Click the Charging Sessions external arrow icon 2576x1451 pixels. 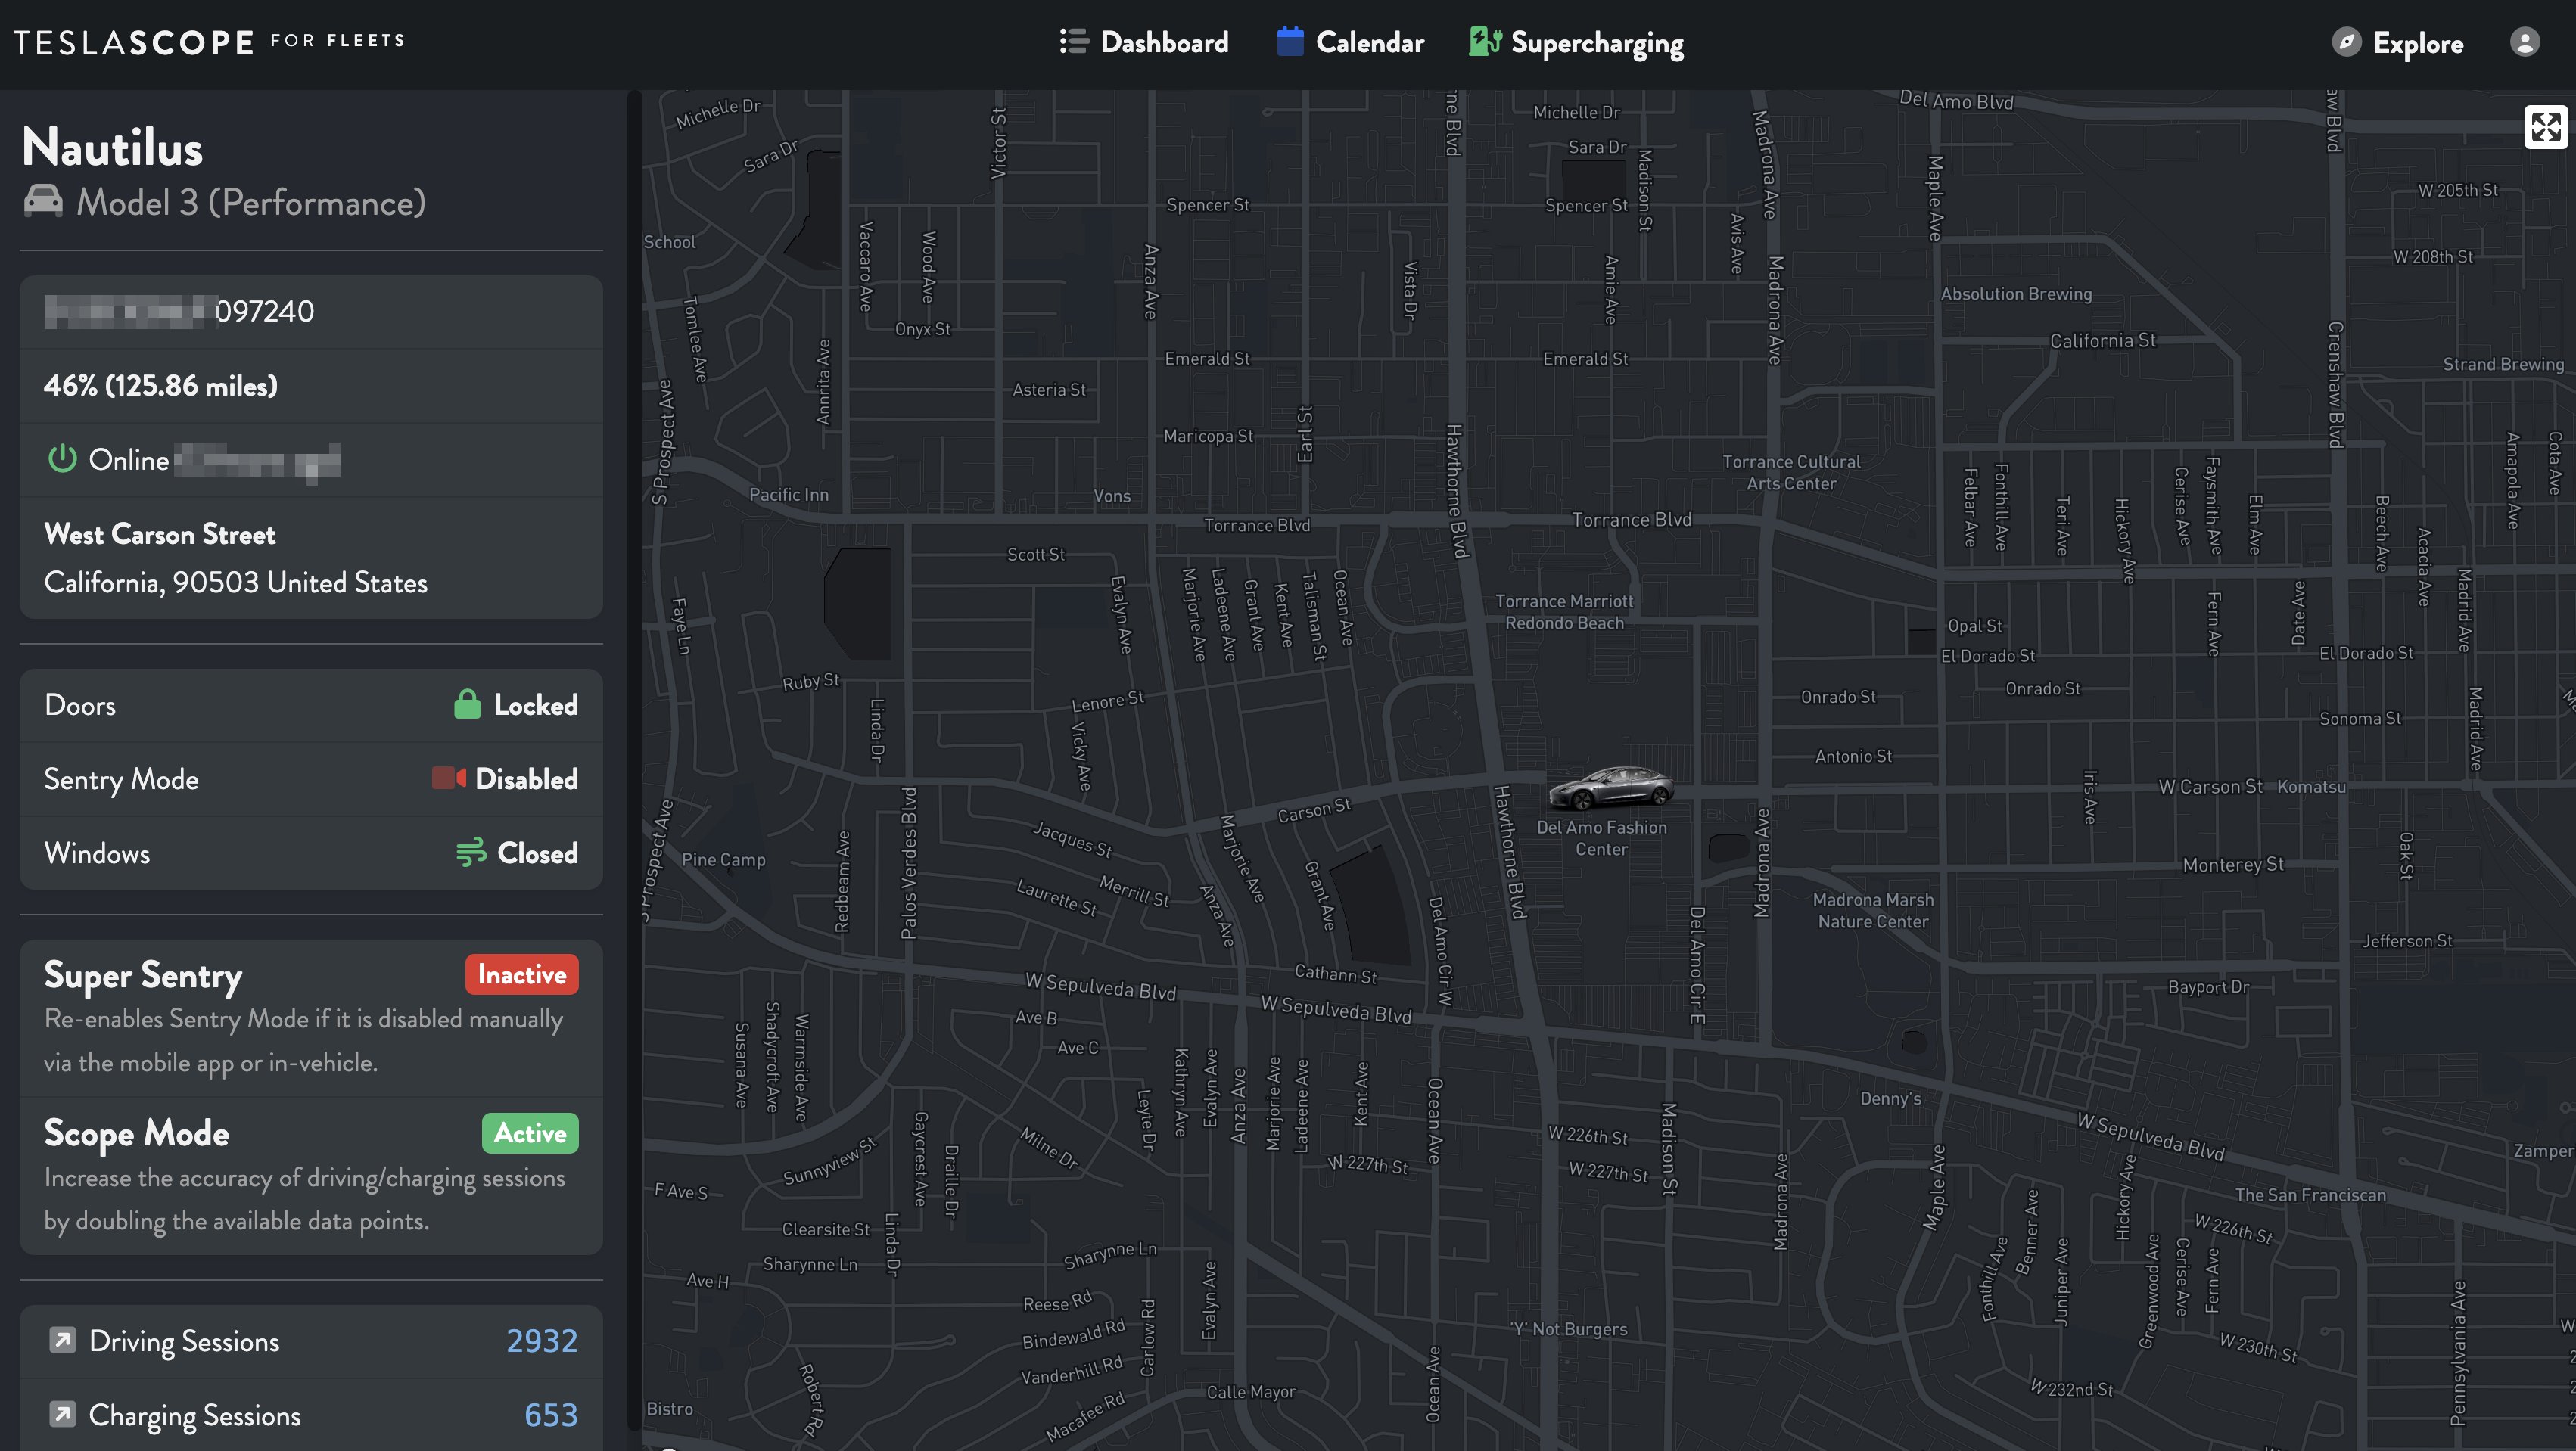click(x=62, y=1414)
